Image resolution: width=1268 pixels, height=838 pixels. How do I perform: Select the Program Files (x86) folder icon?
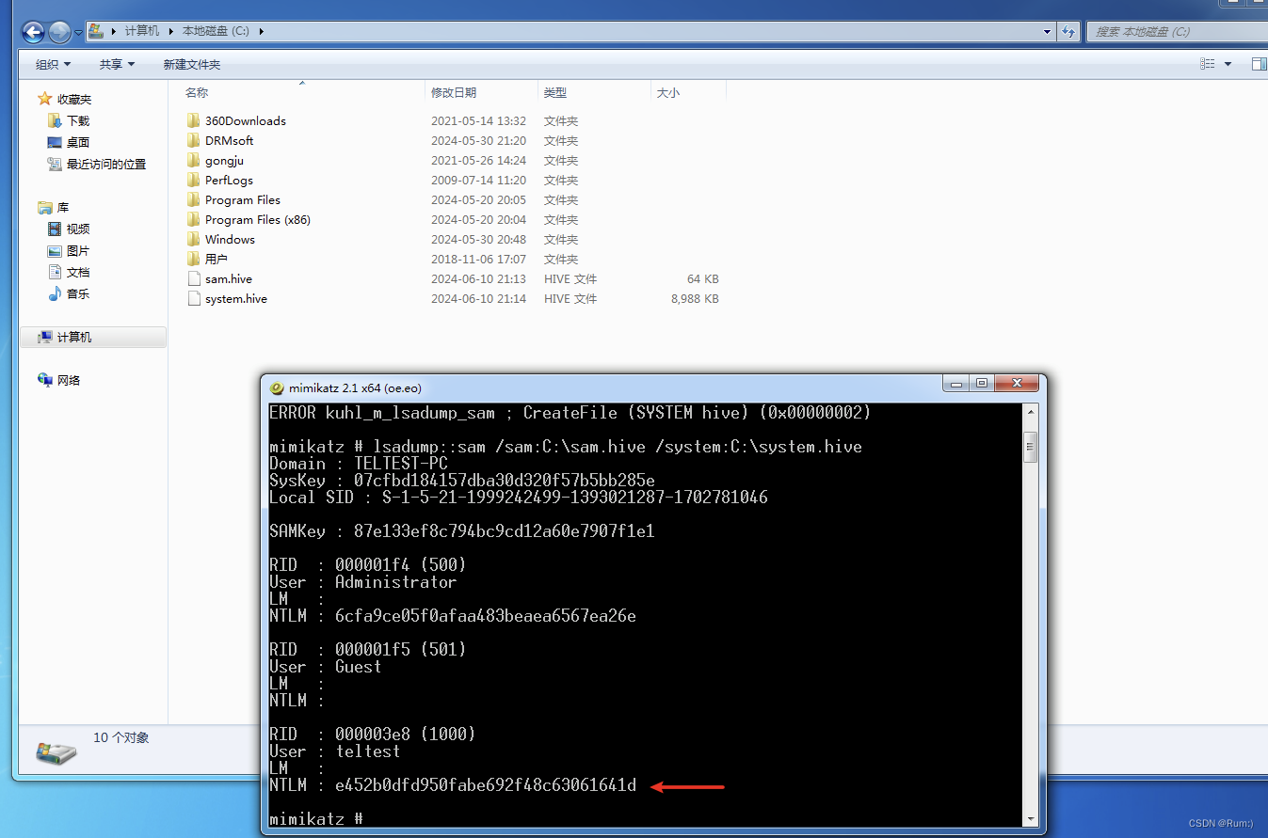pyautogui.click(x=193, y=219)
